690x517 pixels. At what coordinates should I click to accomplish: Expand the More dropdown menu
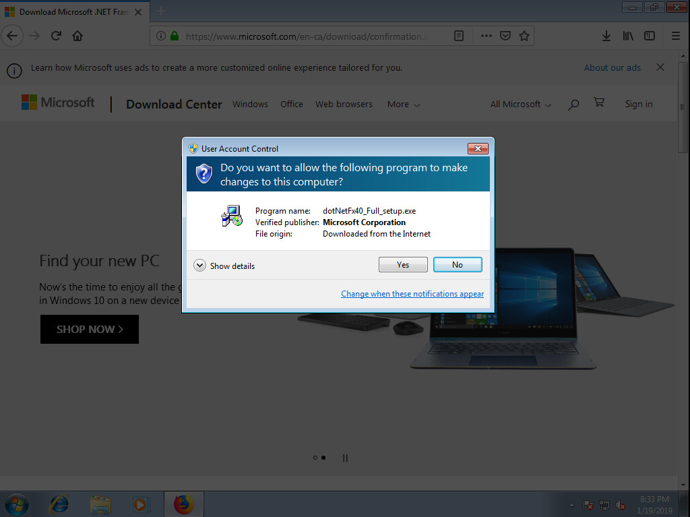point(404,104)
